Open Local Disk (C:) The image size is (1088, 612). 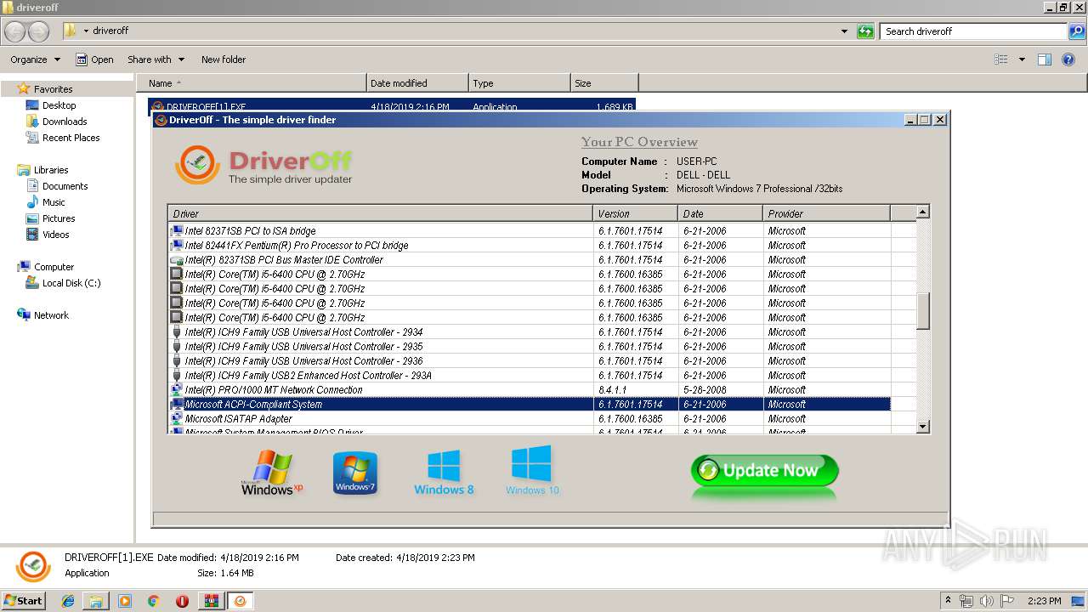[x=71, y=283]
